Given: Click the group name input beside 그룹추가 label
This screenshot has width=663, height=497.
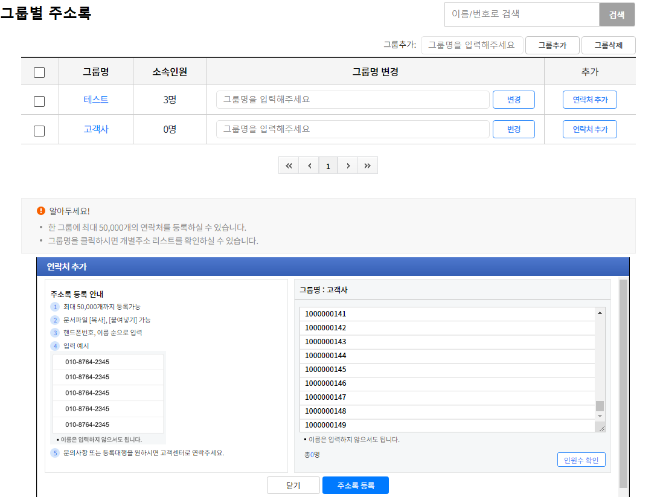Looking at the screenshot, I should tap(472, 45).
